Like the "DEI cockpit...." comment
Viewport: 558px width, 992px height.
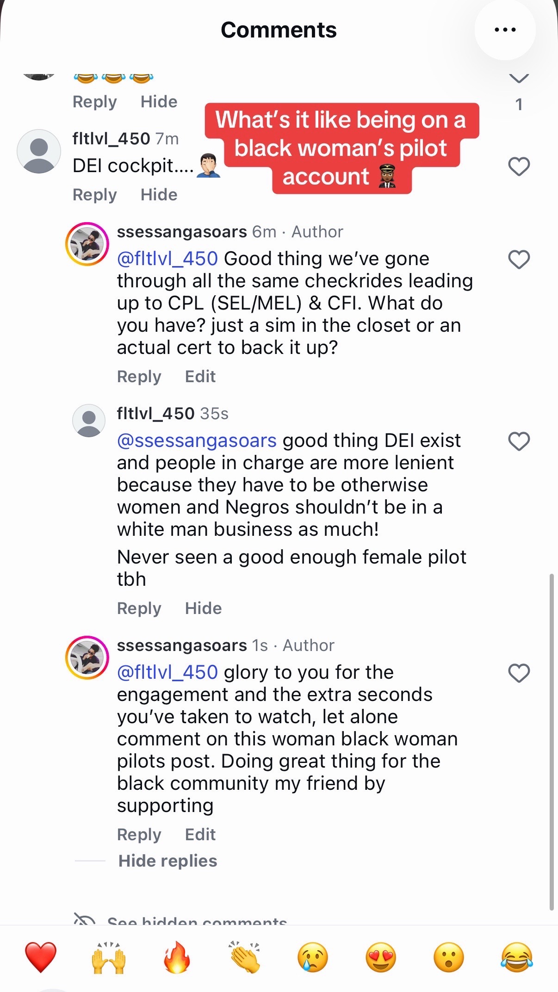coord(519,167)
